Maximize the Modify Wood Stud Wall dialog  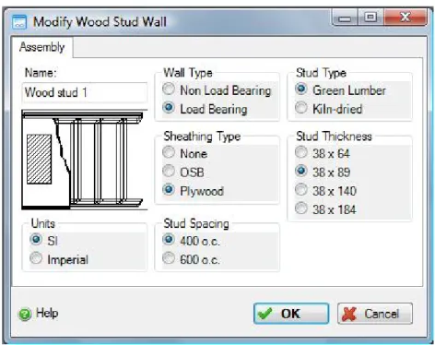point(370,18)
